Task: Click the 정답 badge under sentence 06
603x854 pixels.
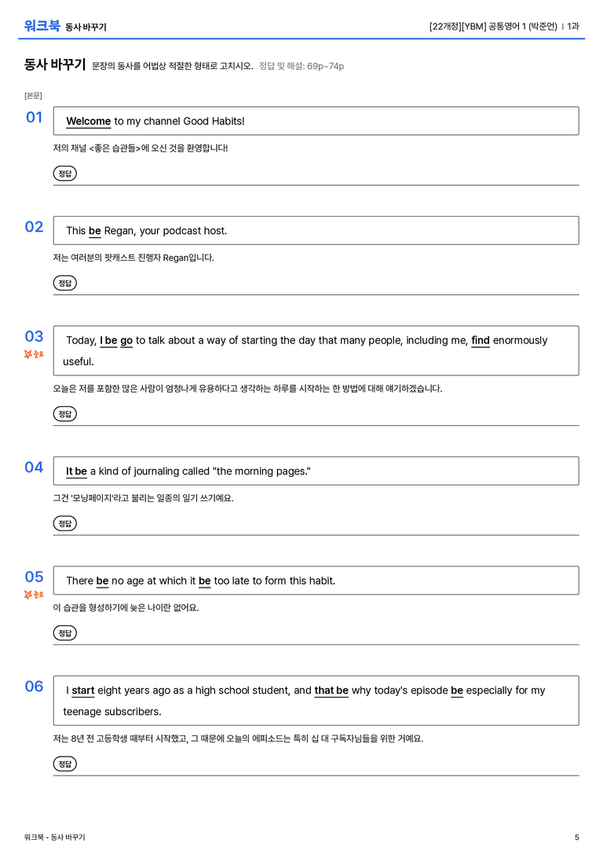Action: click(64, 764)
